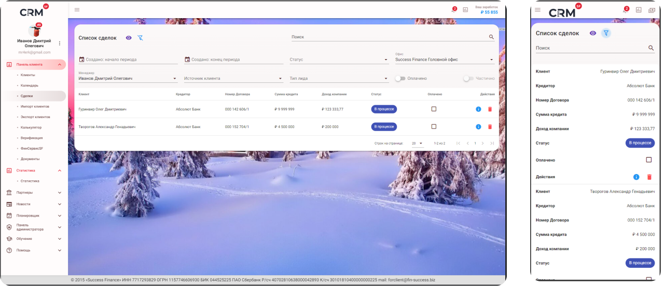Expand 'Обучение' sidebar section
The width and height of the screenshot is (664, 286).
tap(34, 239)
